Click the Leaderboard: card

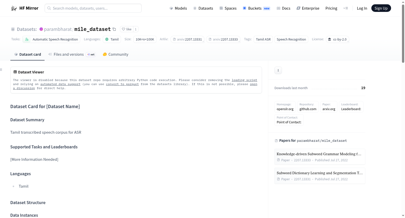pos(351,107)
